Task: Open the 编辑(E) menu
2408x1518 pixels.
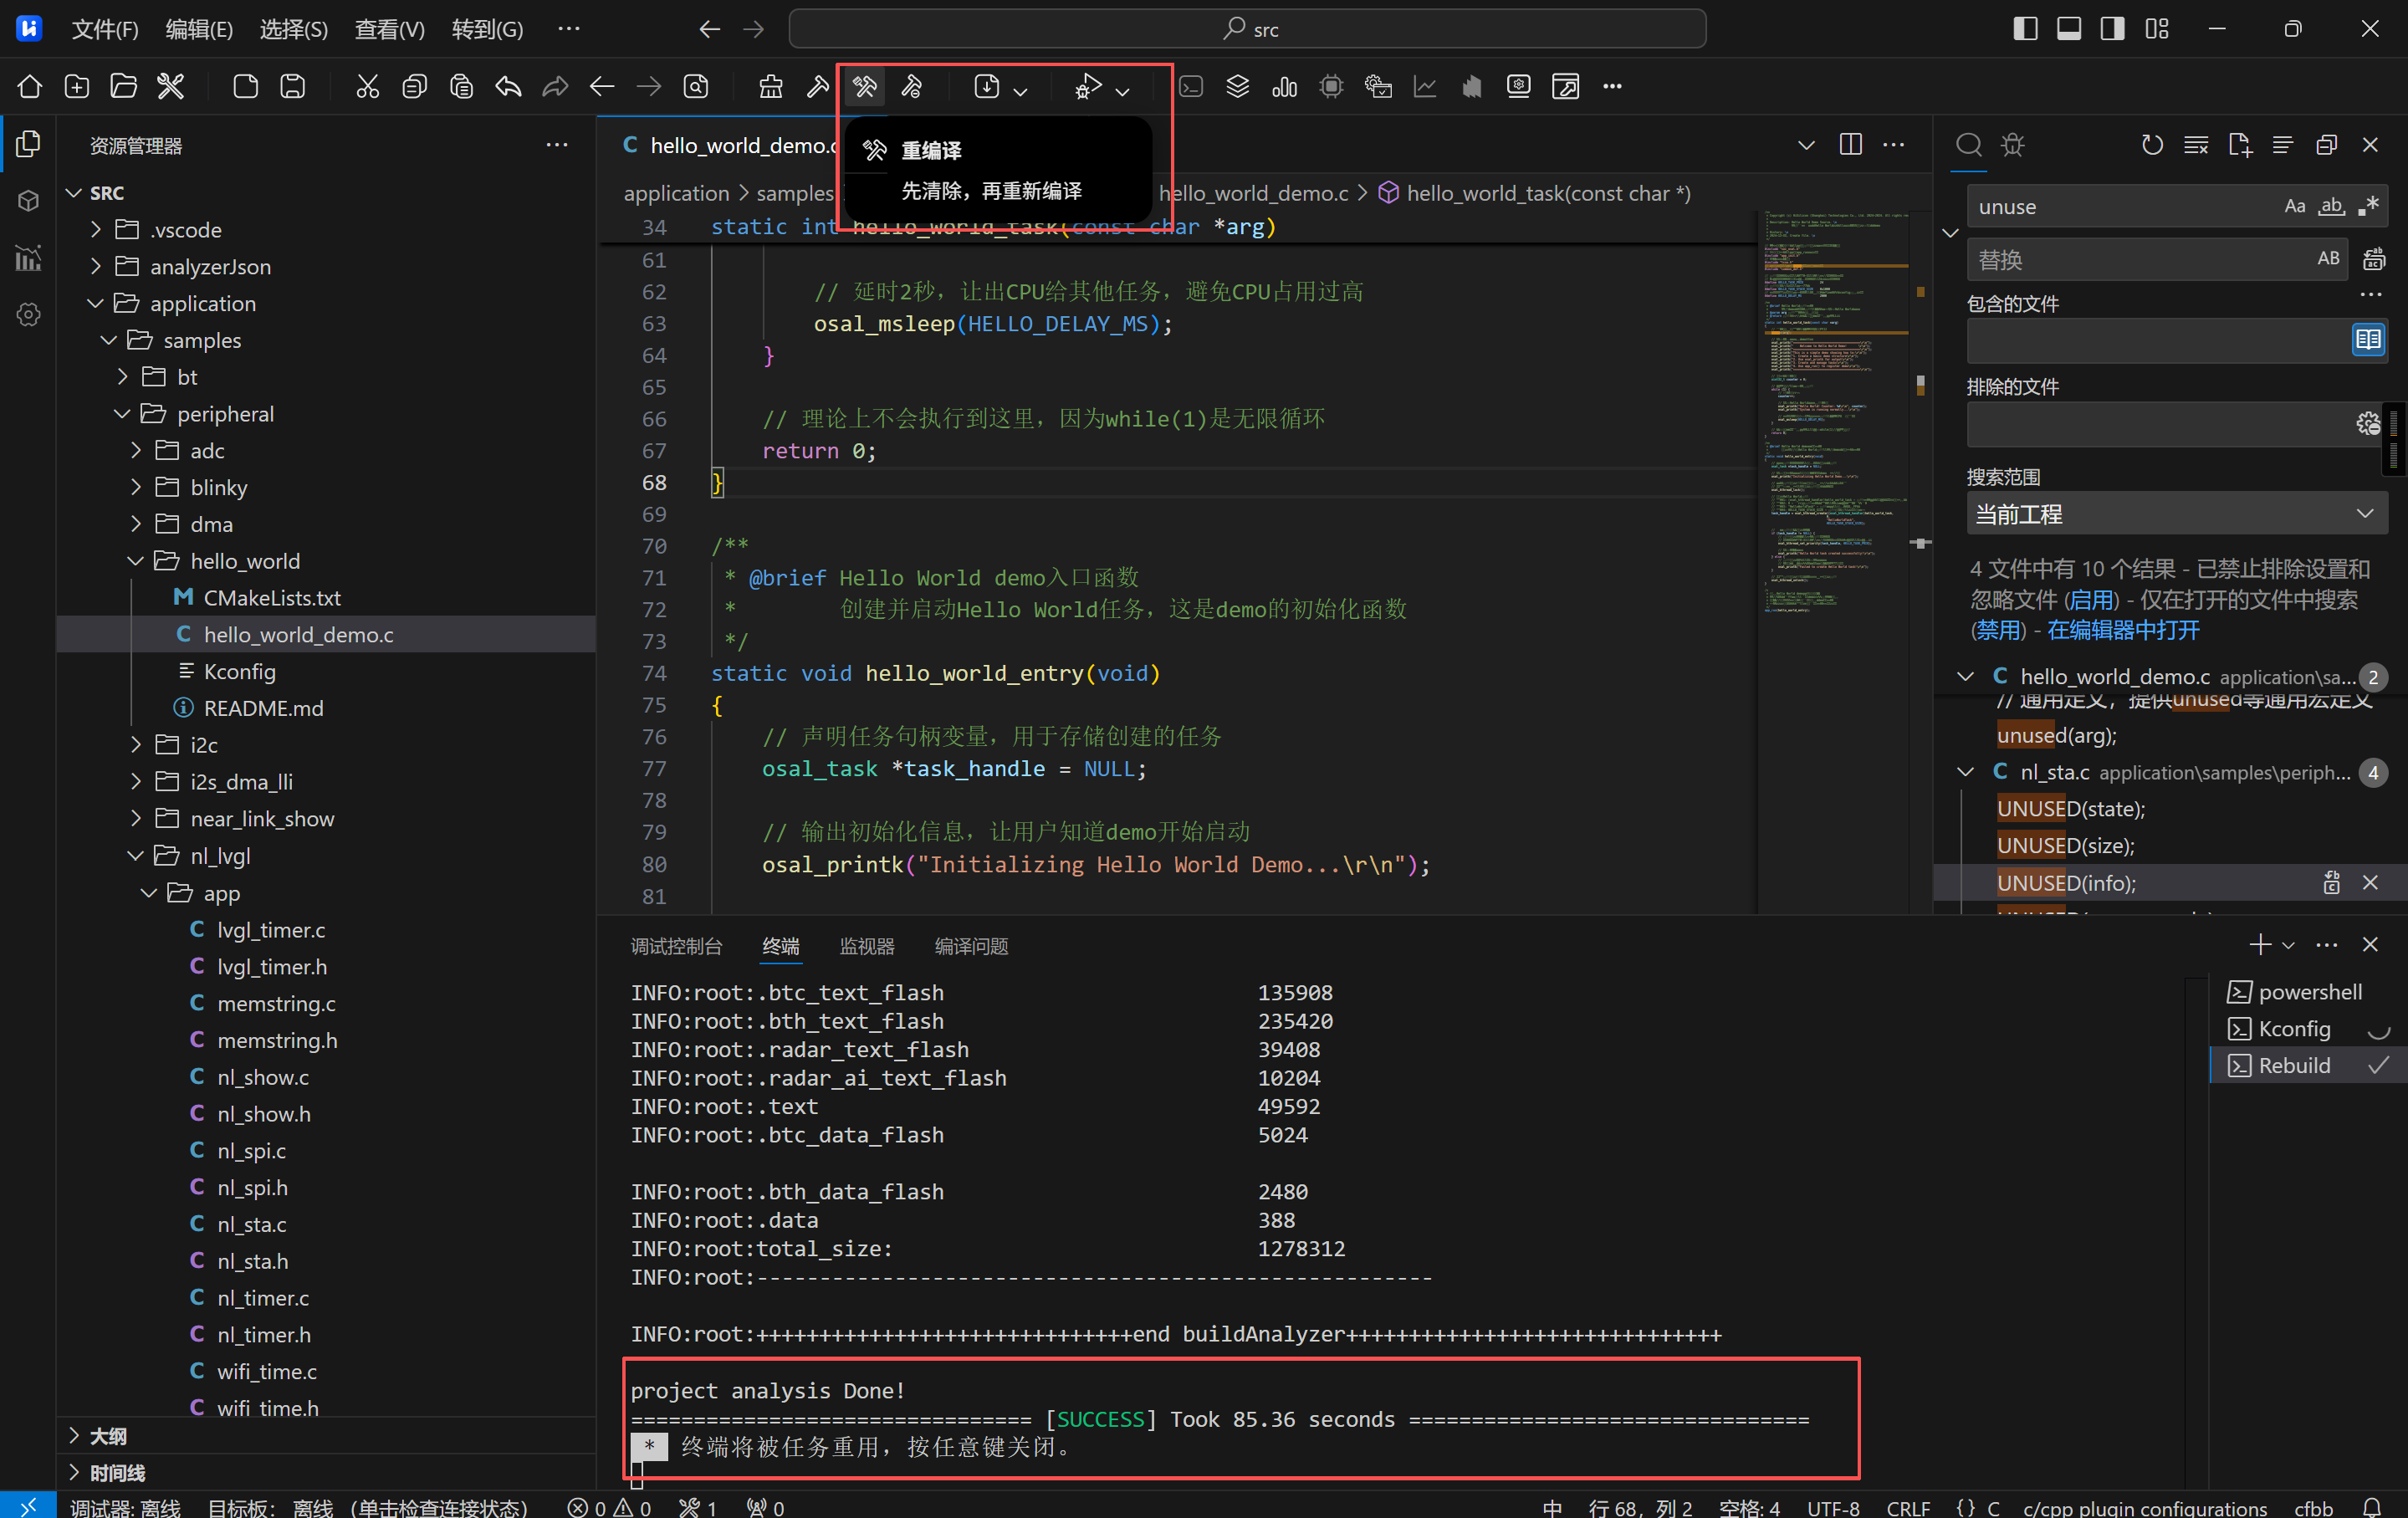Action: (199, 29)
